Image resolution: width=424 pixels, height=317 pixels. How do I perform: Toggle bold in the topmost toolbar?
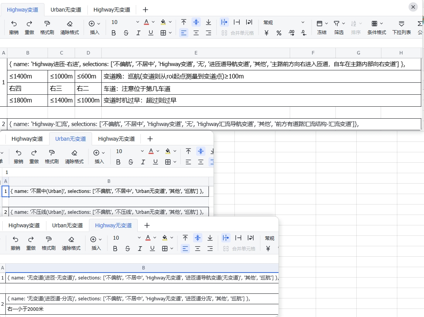pos(114,33)
